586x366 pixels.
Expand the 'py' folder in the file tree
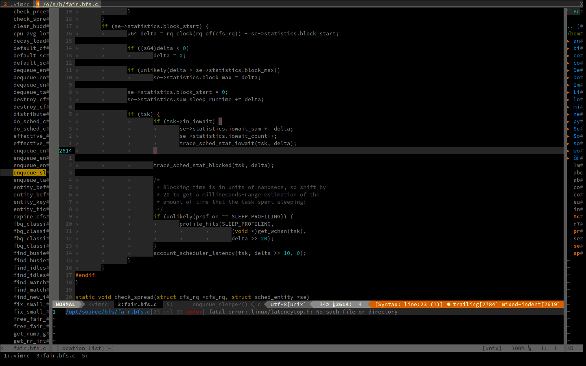pos(568,122)
